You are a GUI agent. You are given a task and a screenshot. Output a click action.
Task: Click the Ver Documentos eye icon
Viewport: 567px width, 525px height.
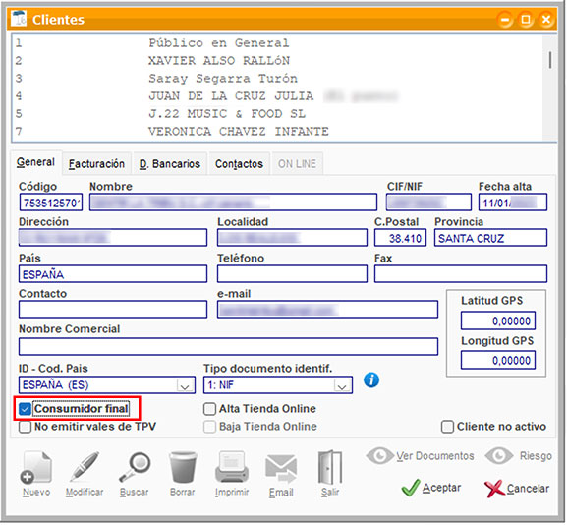(379, 456)
